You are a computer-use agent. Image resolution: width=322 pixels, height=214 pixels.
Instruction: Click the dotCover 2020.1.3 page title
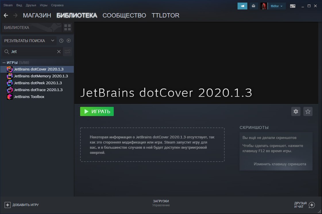[166, 93]
